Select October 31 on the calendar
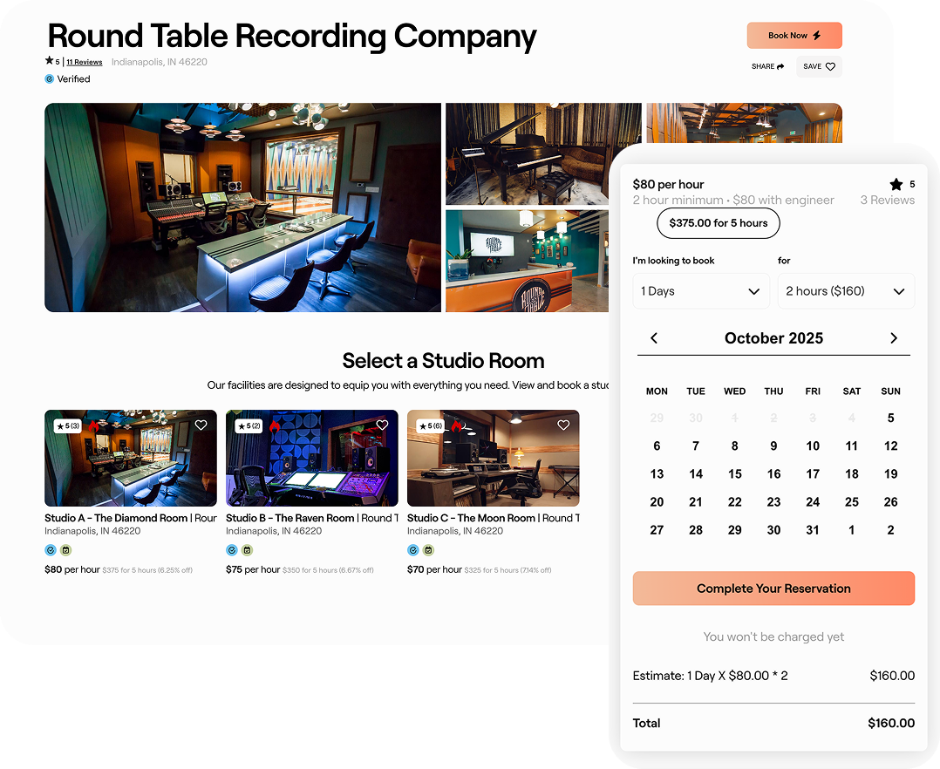Viewport: 940px width, 769px height. [x=813, y=530]
